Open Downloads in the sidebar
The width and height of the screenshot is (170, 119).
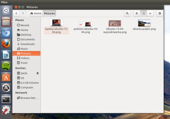[26, 44]
